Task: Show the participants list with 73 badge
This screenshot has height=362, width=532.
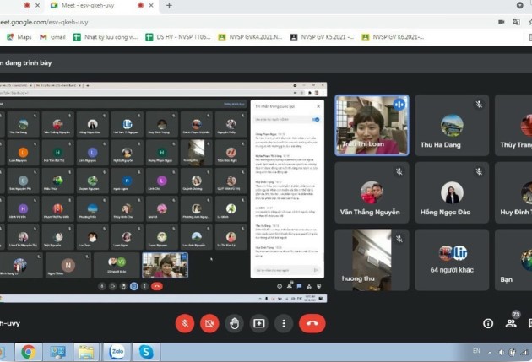Action: 511,323
